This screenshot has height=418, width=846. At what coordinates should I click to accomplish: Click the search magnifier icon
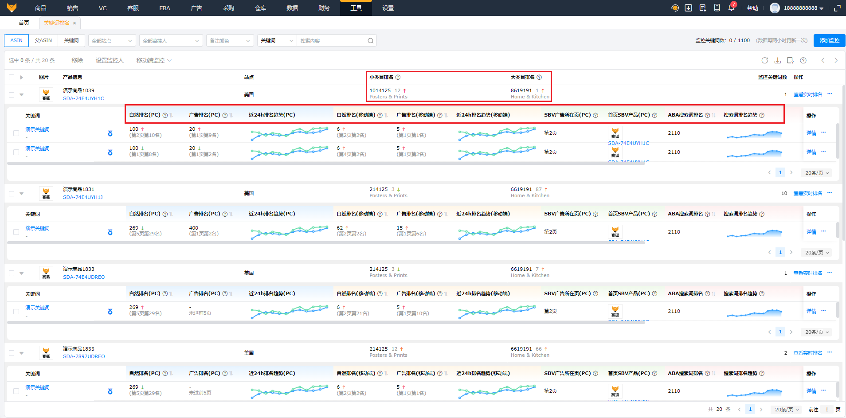tap(370, 41)
